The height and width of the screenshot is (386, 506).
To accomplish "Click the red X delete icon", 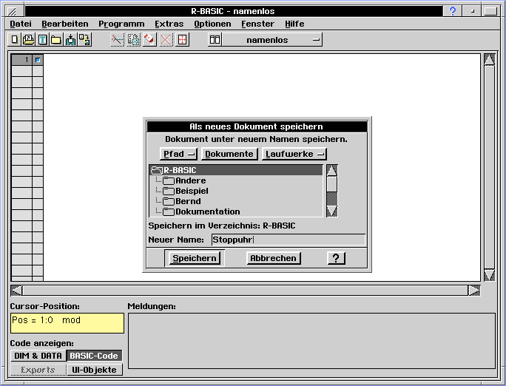I will point(166,40).
